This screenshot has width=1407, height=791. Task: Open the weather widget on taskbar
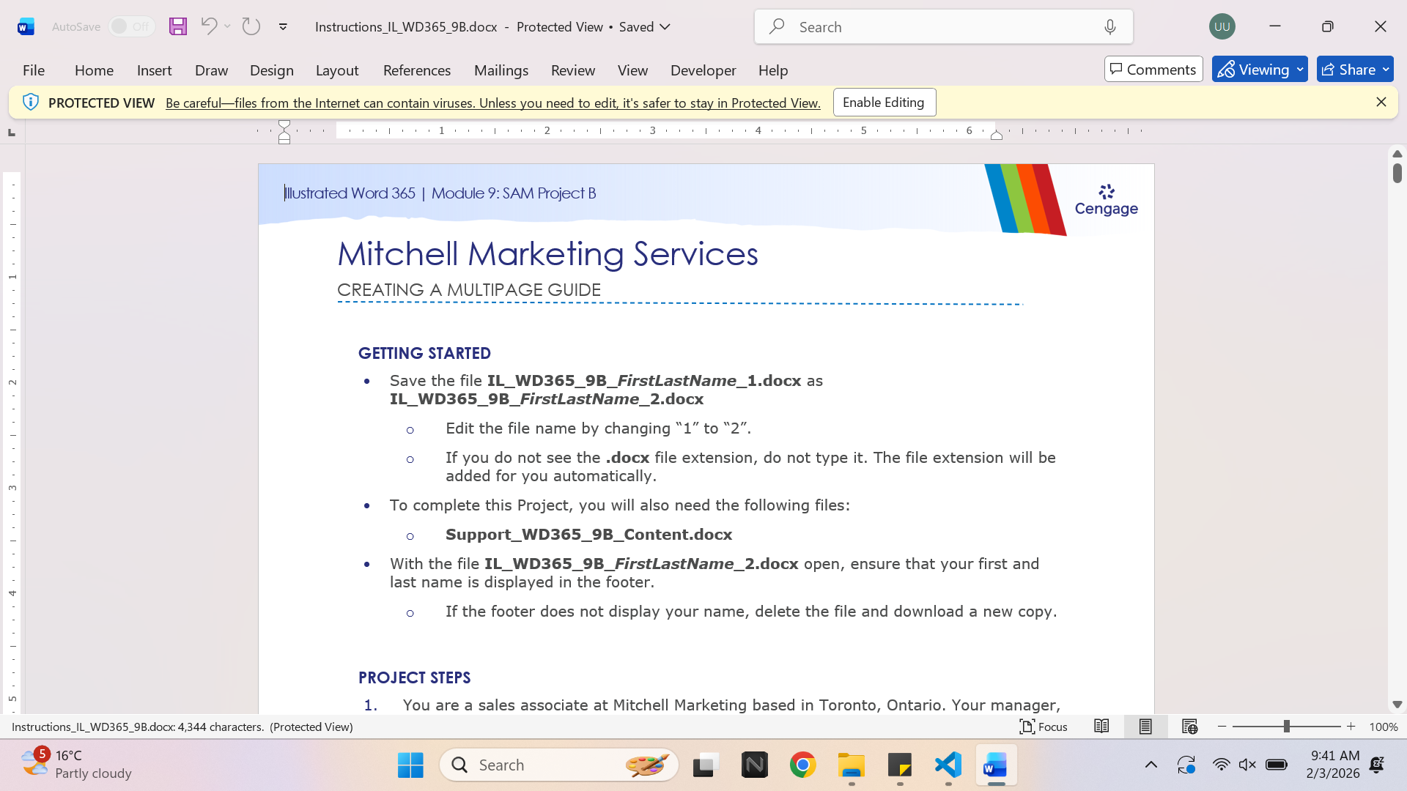77,765
